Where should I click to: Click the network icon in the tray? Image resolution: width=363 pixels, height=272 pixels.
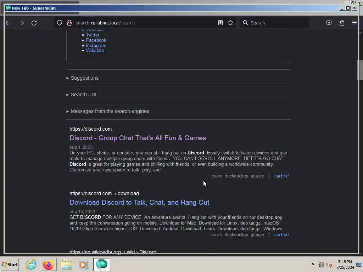(x=320, y=265)
